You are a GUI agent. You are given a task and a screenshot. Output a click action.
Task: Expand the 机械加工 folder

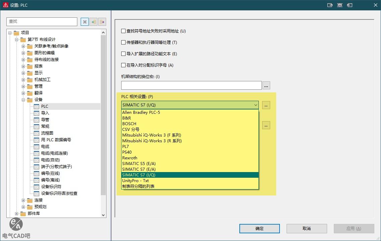(x=23, y=80)
